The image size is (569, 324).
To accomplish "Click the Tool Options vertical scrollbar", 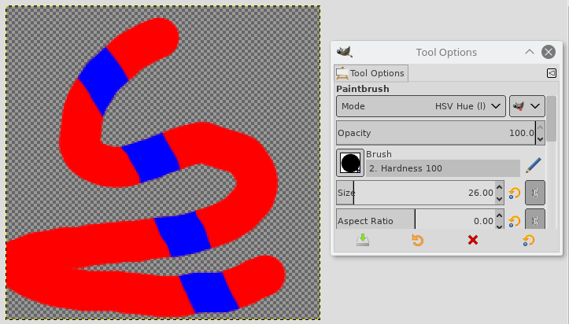I will (x=551, y=119).
